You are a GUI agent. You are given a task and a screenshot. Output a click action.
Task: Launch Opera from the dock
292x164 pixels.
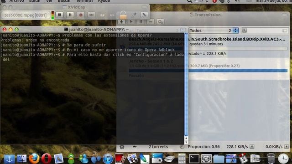click(x=47, y=159)
